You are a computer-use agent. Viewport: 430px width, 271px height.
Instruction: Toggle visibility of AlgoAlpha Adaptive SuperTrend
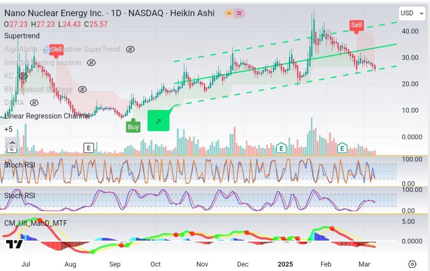point(130,49)
